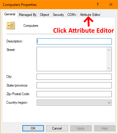The image size is (118, 134).
Task: Switch to the Managed By tab
Action: point(28,15)
